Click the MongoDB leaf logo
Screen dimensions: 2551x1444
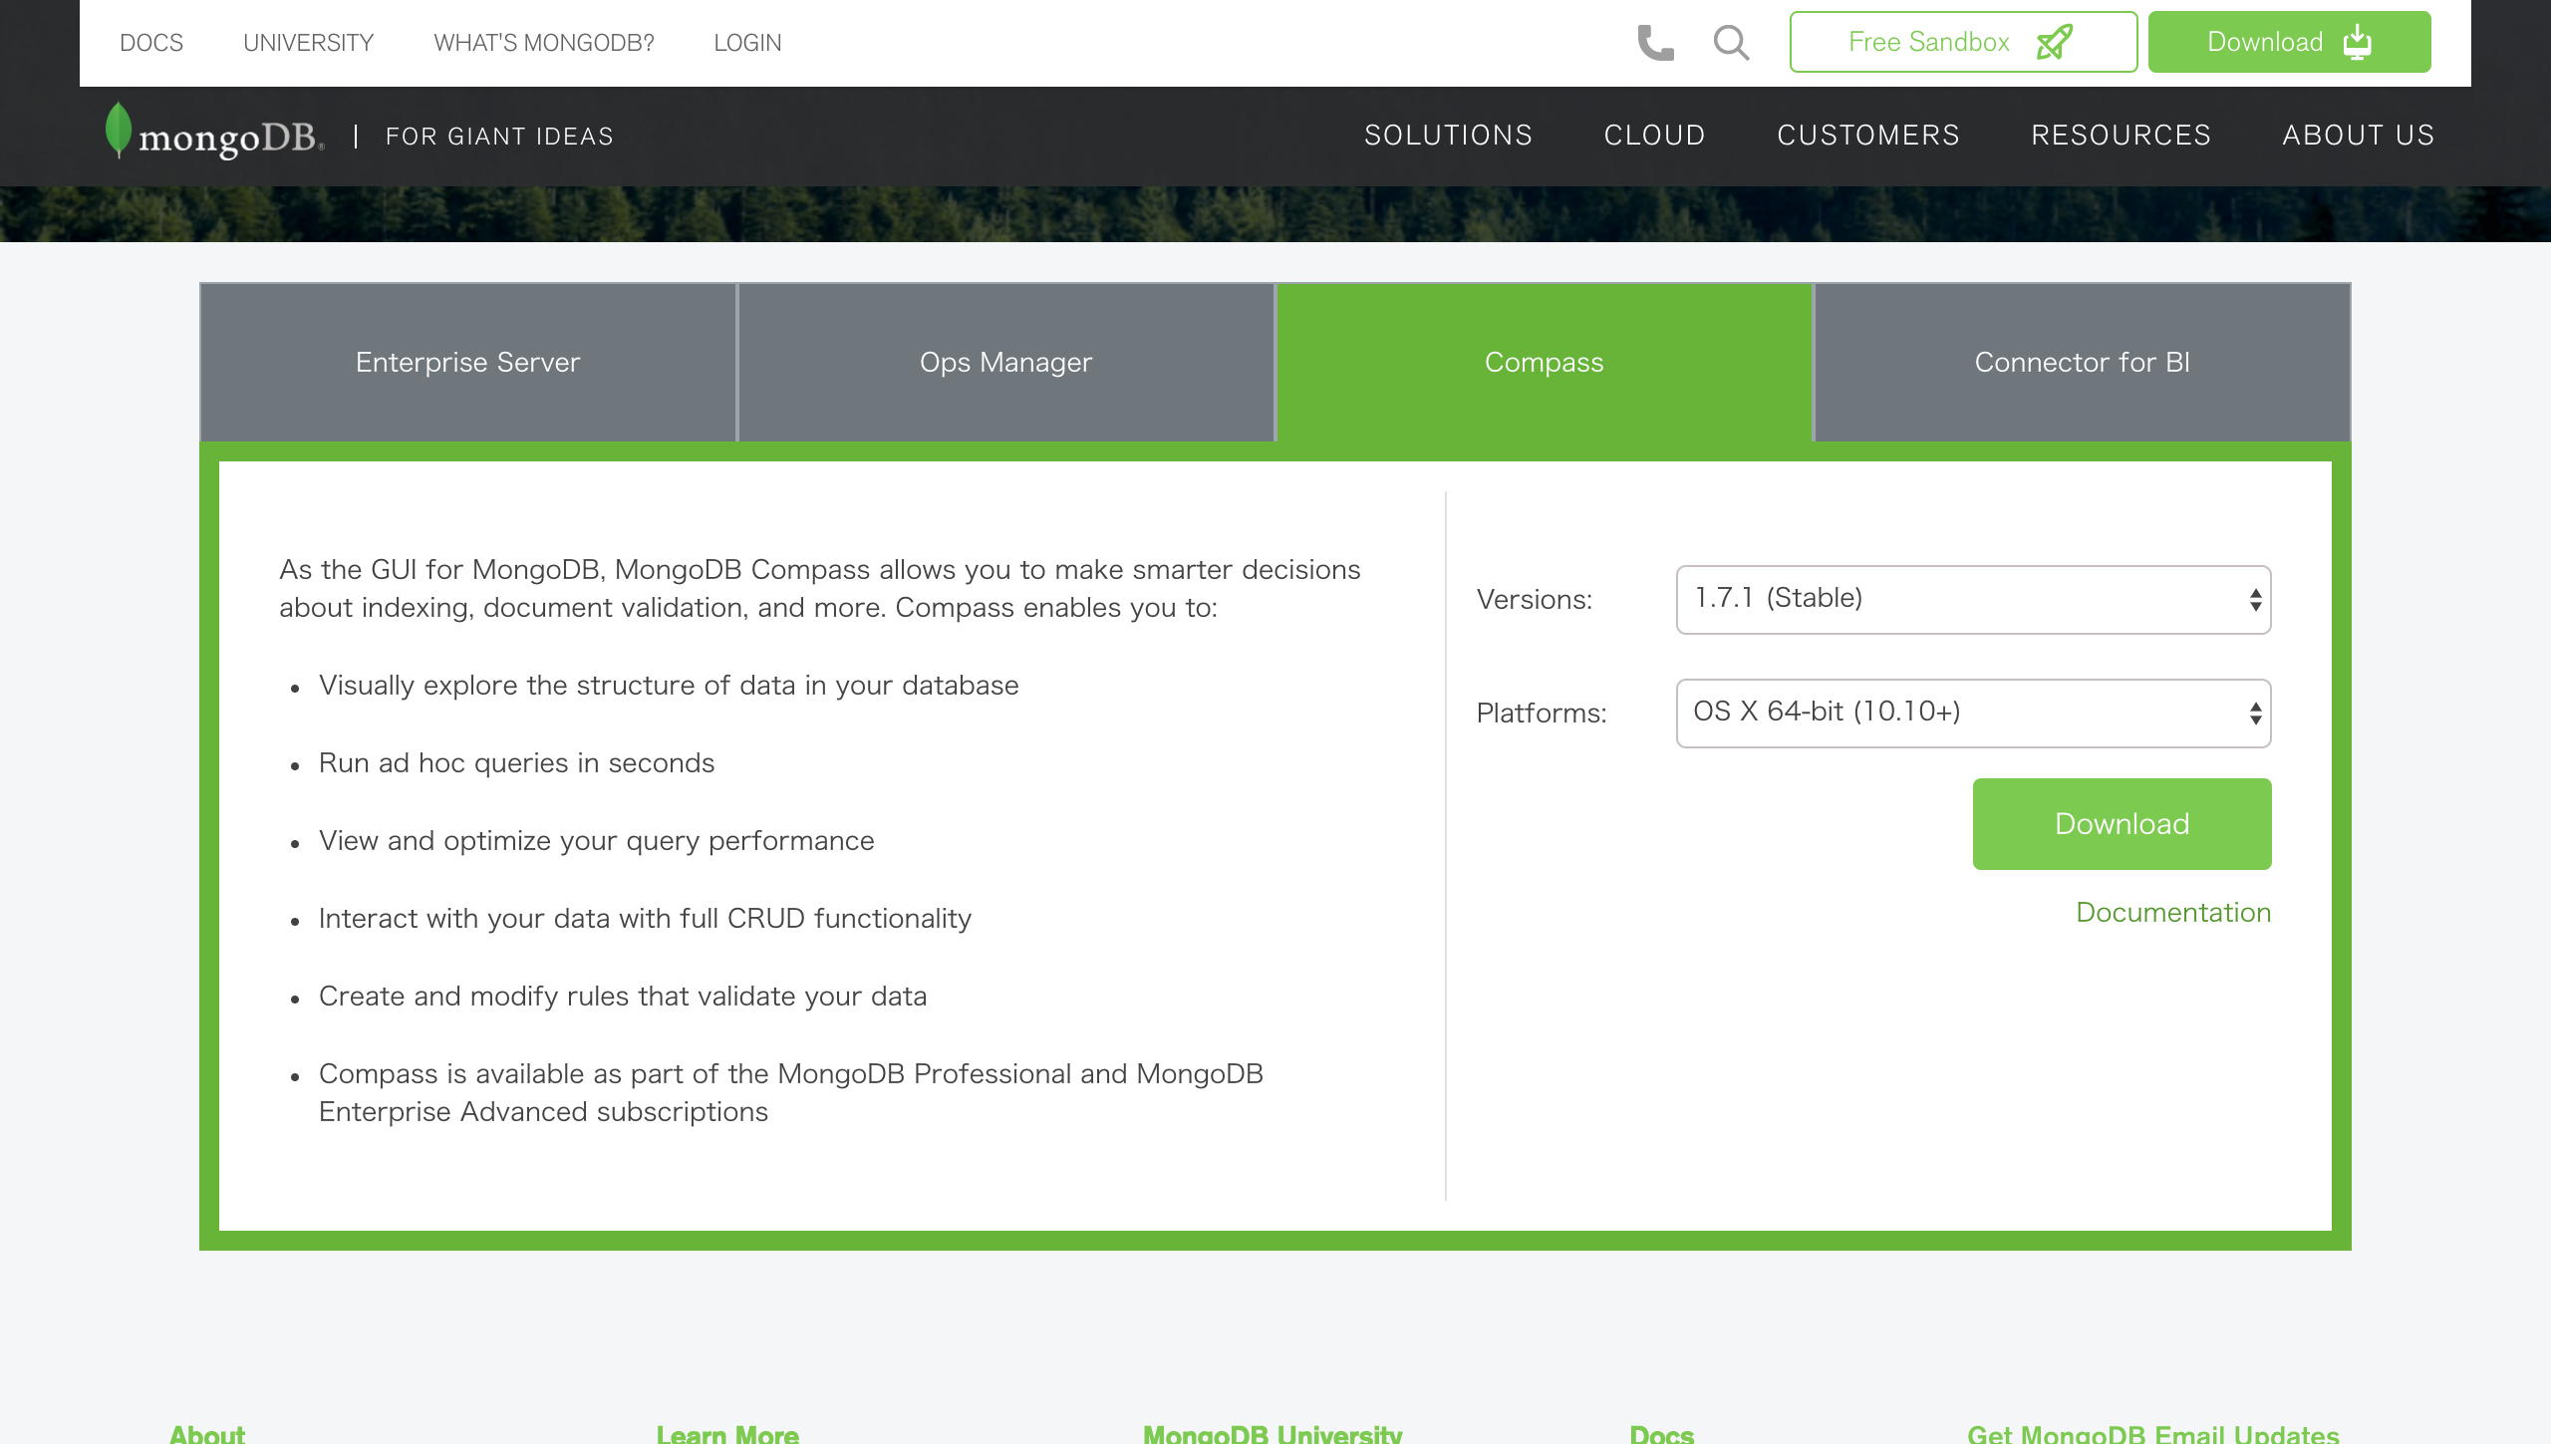119,130
